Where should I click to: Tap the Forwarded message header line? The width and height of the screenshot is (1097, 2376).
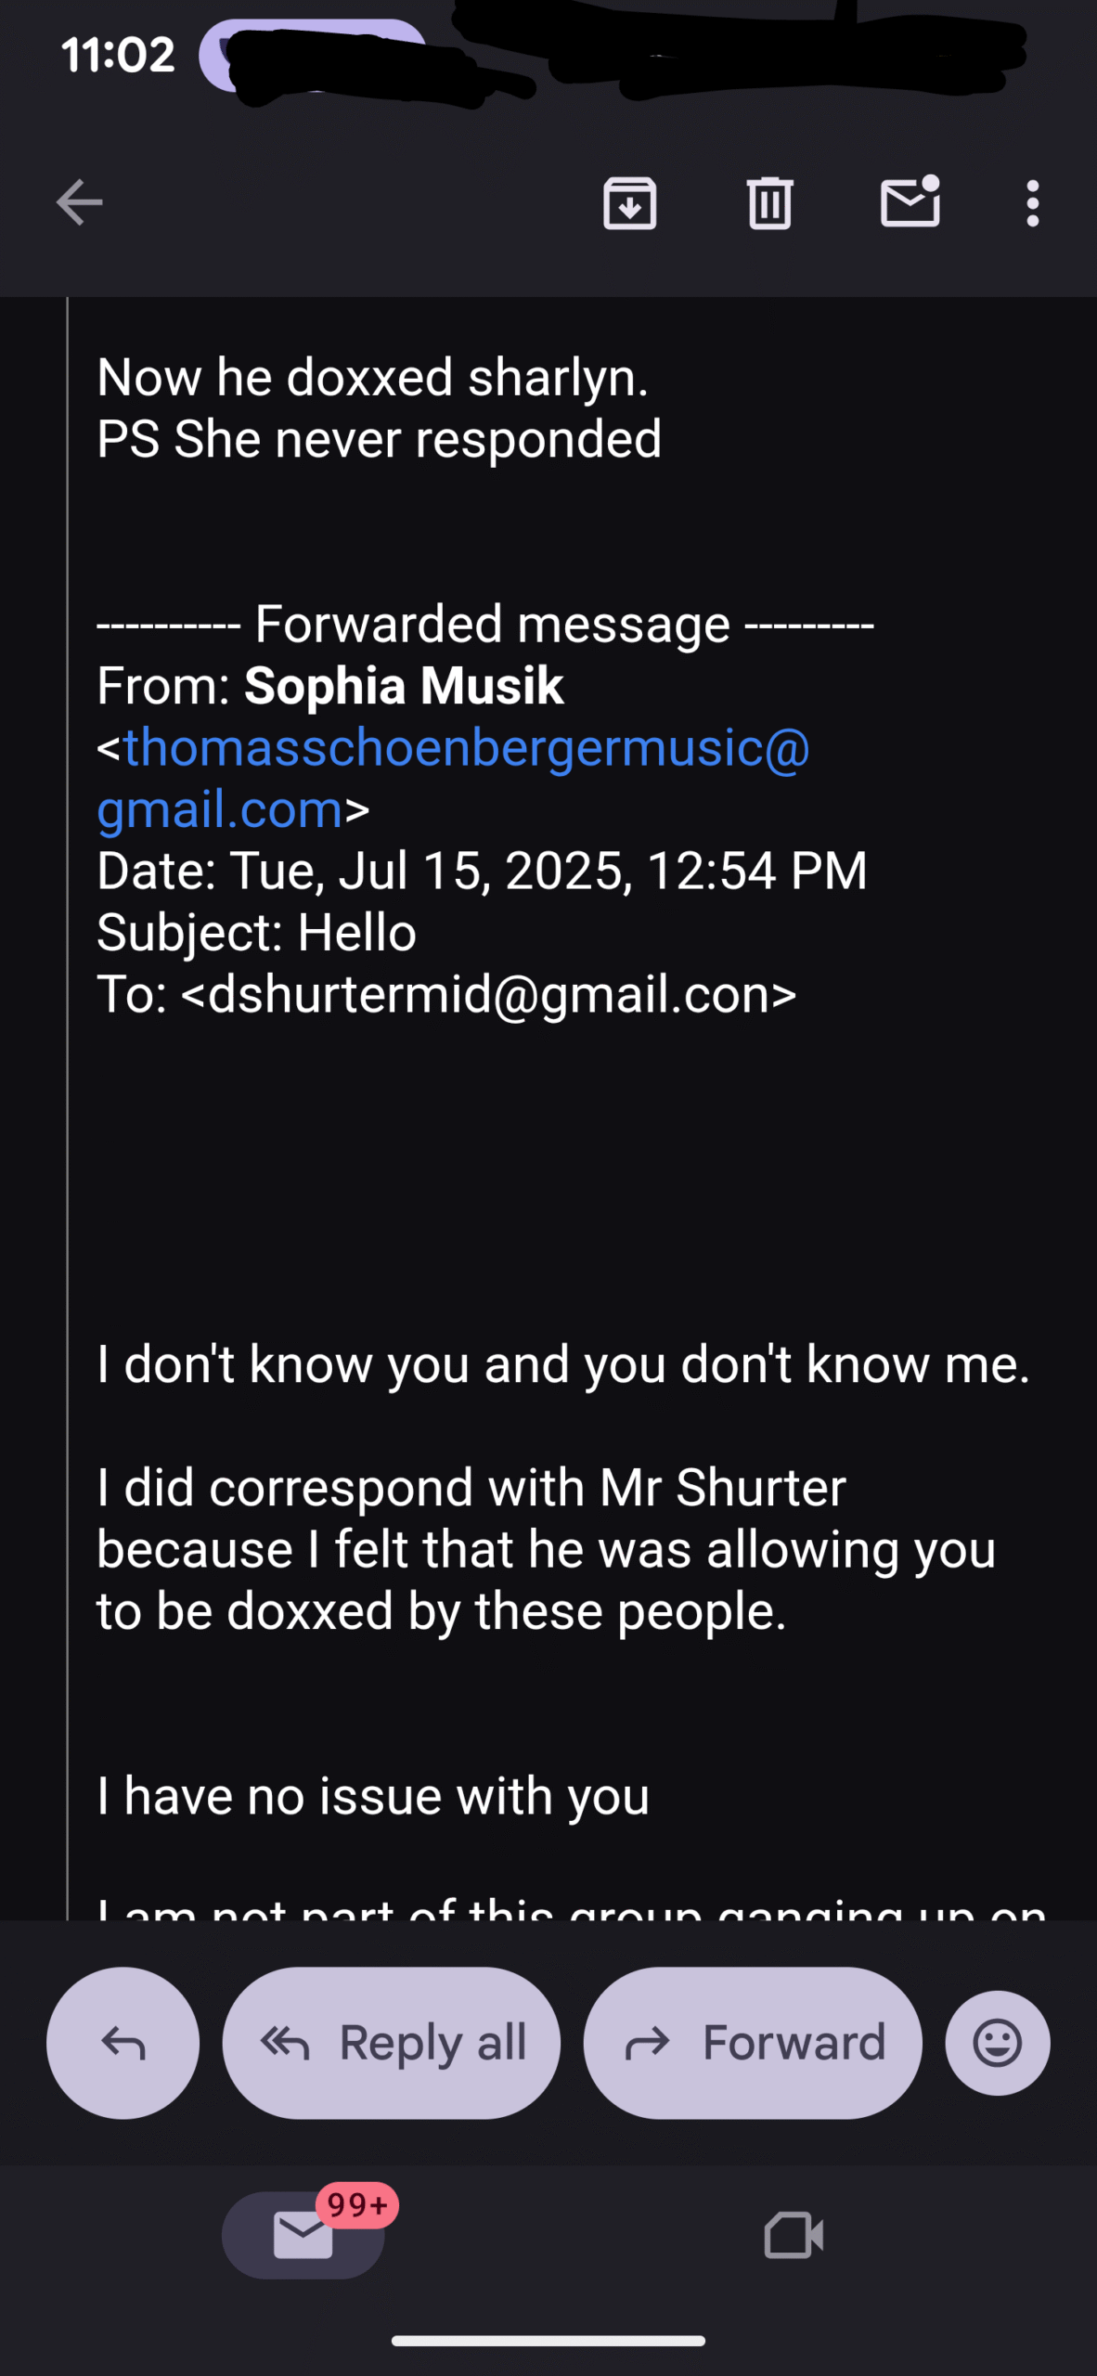[485, 624]
